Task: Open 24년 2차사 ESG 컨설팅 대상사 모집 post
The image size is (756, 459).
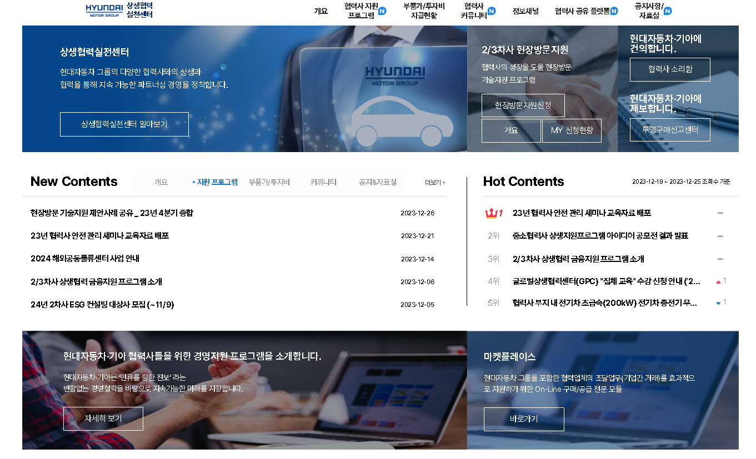Action: (x=102, y=305)
